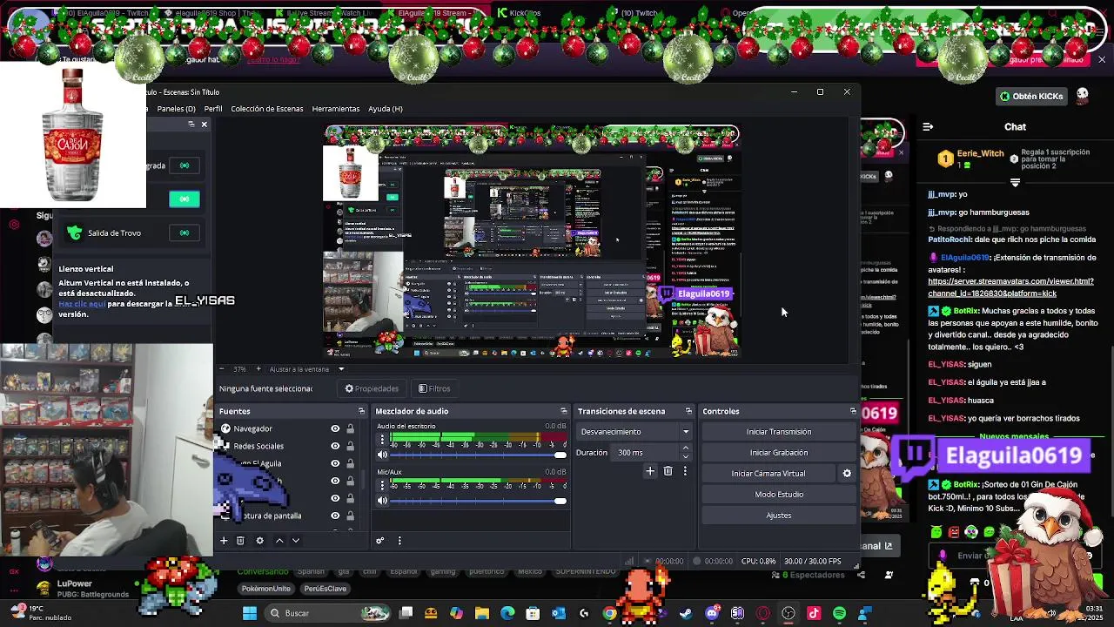
Task: Hide the Captura de pantalla source eye
Action: click(335, 516)
